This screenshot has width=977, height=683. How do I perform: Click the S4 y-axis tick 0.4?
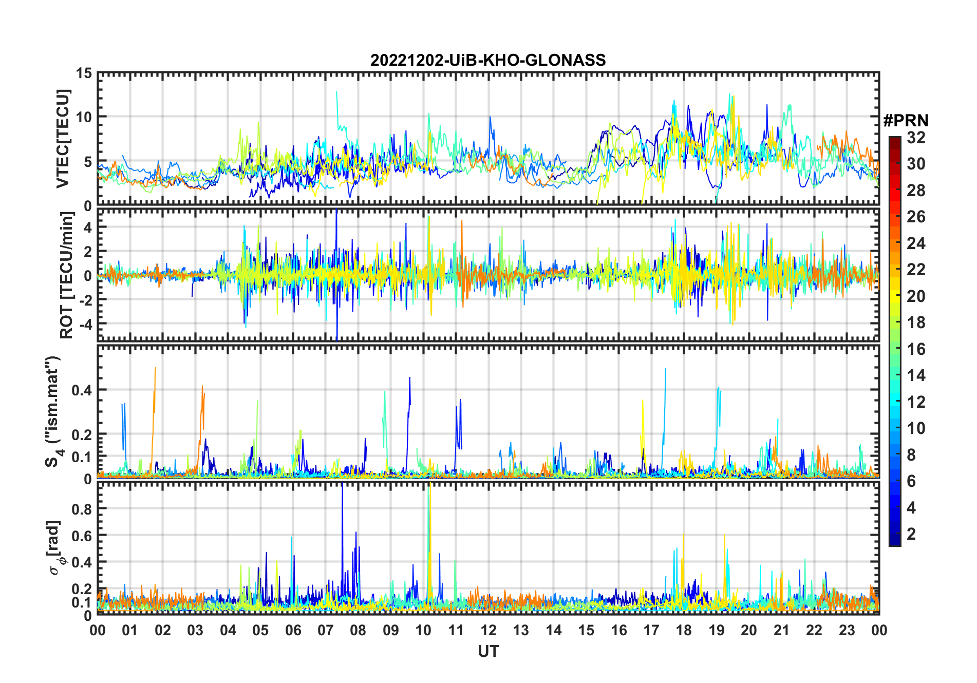[x=82, y=390]
